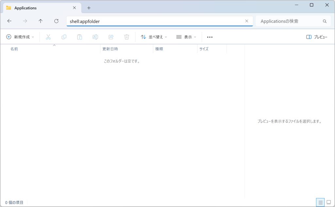
Task: Add a new tab with plus button
Action: click(89, 8)
